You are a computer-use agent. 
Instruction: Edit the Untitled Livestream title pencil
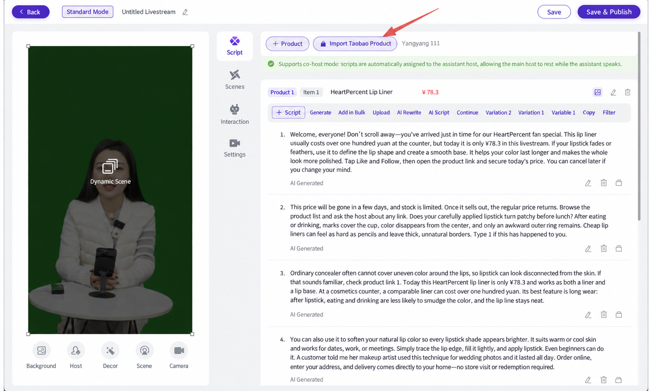pos(185,12)
